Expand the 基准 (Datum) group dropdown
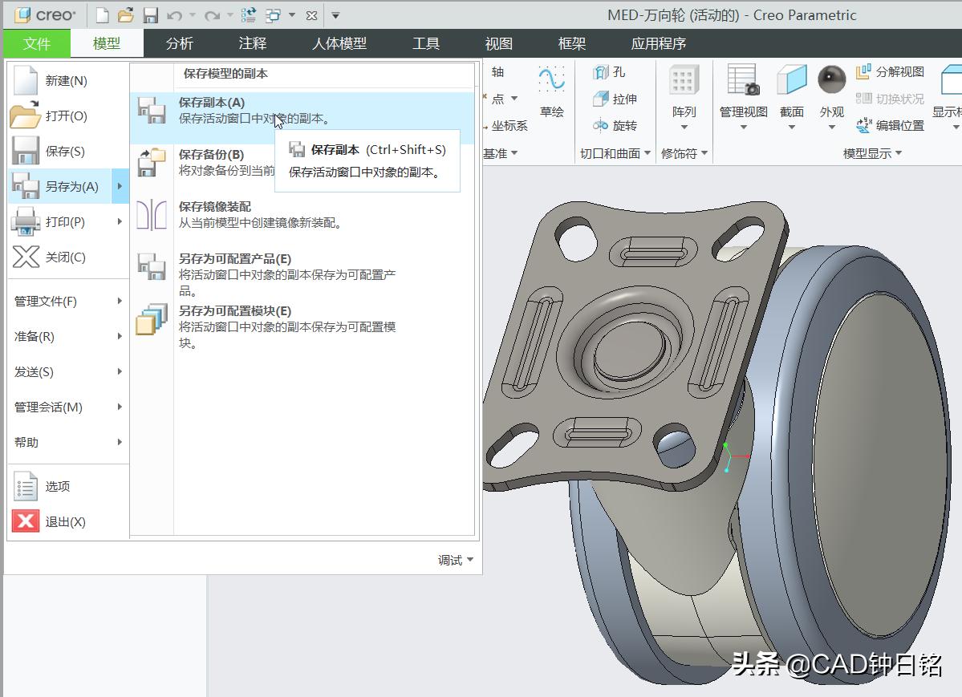Viewport: 962px width, 697px height. point(513,152)
